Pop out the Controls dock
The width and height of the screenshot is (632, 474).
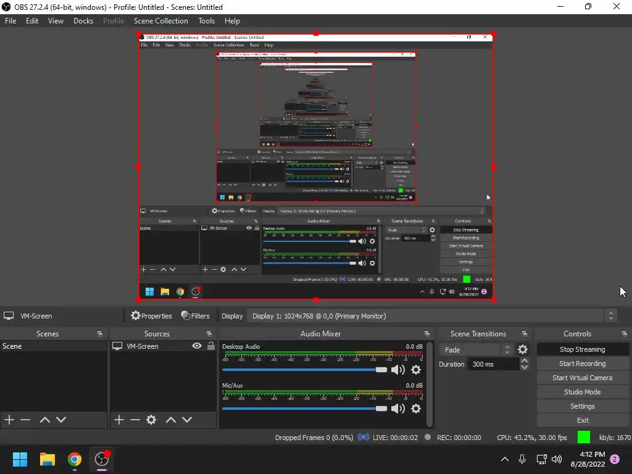pyautogui.click(x=625, y=334)
